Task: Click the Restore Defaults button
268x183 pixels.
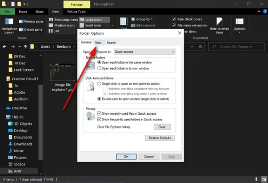Action: [x=160, y=138]
